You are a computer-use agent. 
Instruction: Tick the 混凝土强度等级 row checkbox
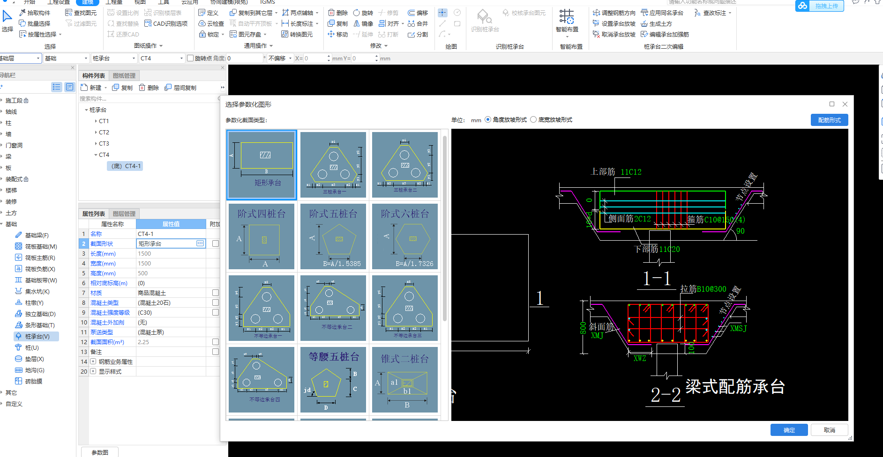tap(216, 312)
